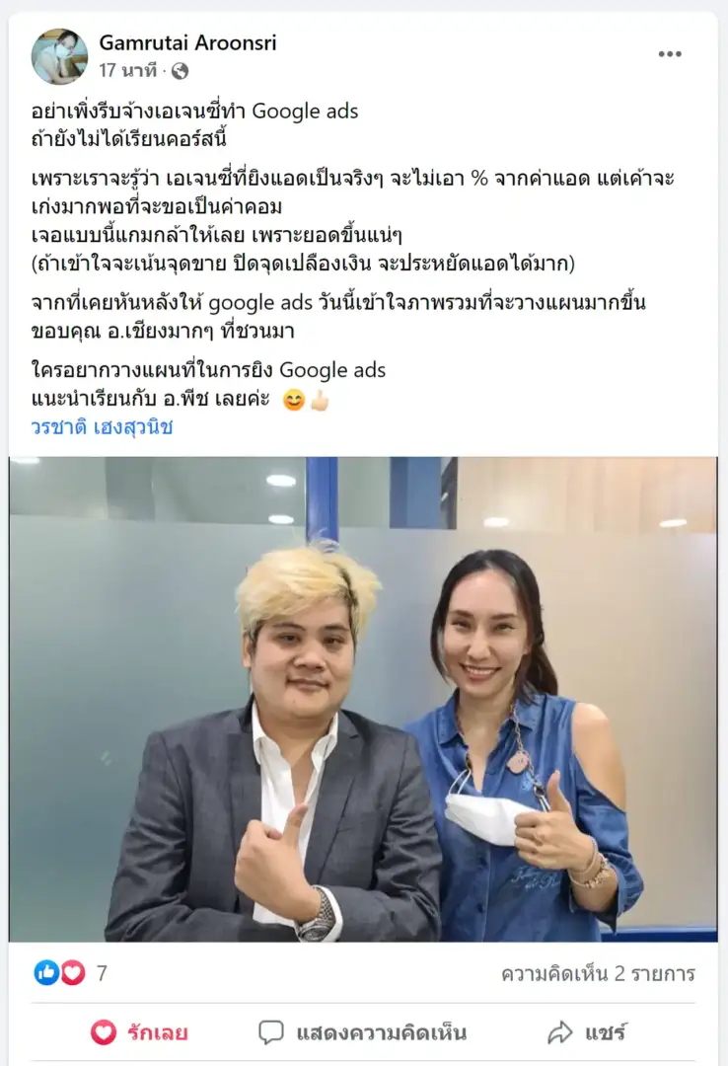Click the speech bubble comment icon
This screenshot has width=728, height=1066.
tap(271, 1032)
